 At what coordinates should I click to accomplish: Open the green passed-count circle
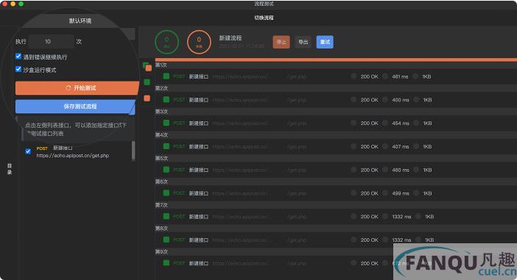167,42
